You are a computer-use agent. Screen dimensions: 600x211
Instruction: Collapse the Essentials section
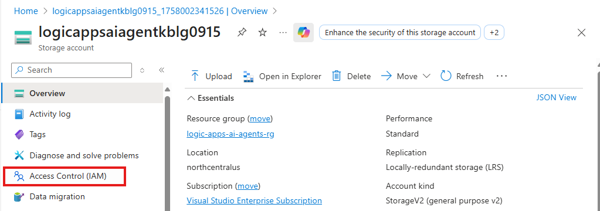pos(191,98)
